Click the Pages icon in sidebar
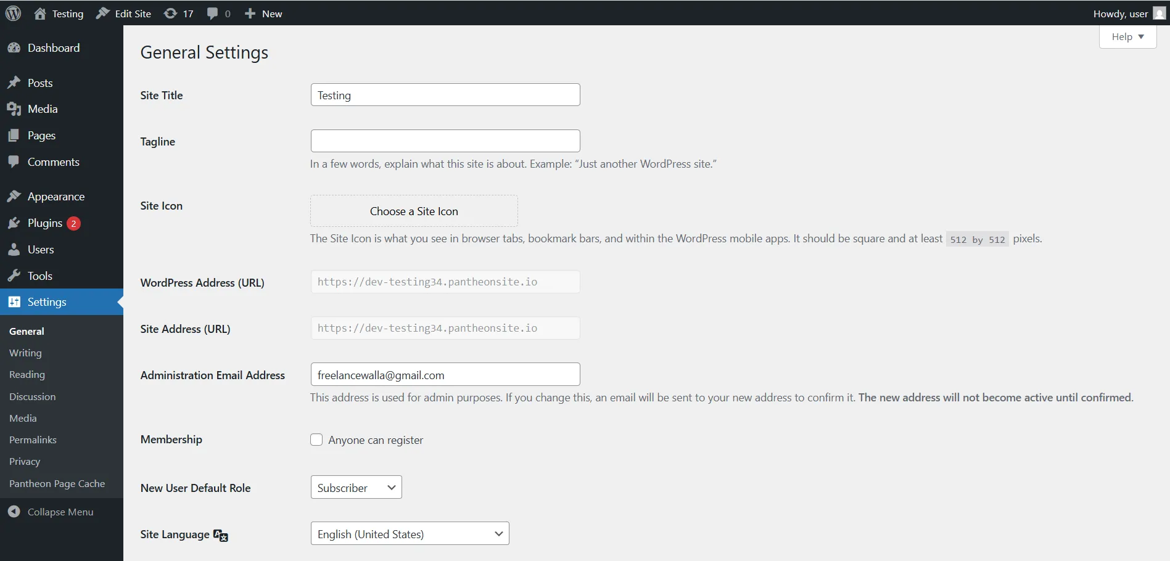1170x561 pixels. [14, 136]
